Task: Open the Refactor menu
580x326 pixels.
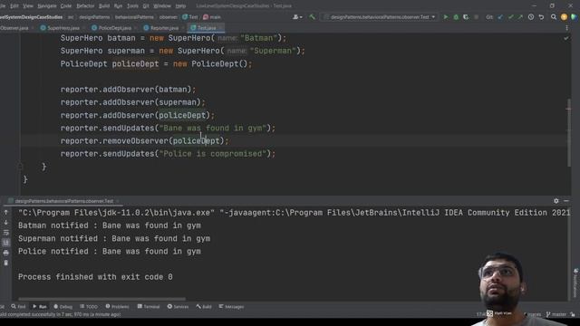Action: (x=85, y=6)
